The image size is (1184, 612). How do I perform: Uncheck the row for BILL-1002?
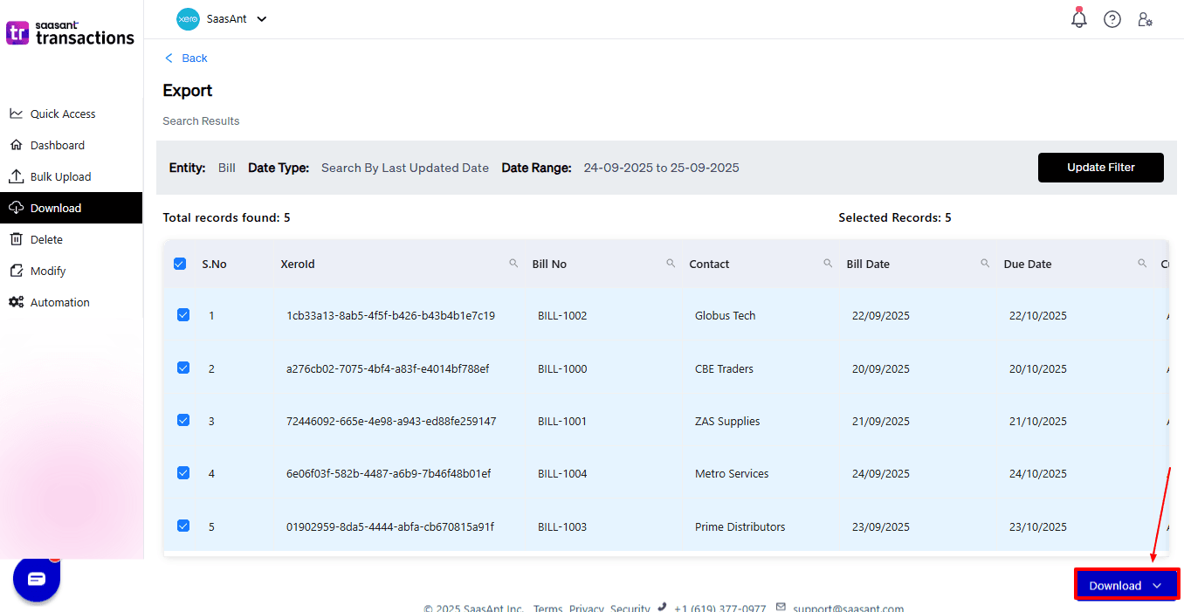pyautogui.click(x=183, y=315)
